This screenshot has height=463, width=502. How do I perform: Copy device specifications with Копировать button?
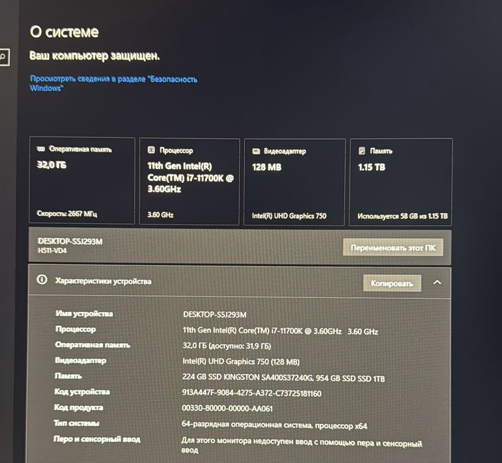(x=392, y=283)
